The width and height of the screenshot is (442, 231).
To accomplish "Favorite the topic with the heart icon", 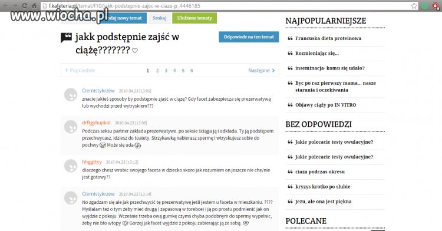I will click(135, 51).
